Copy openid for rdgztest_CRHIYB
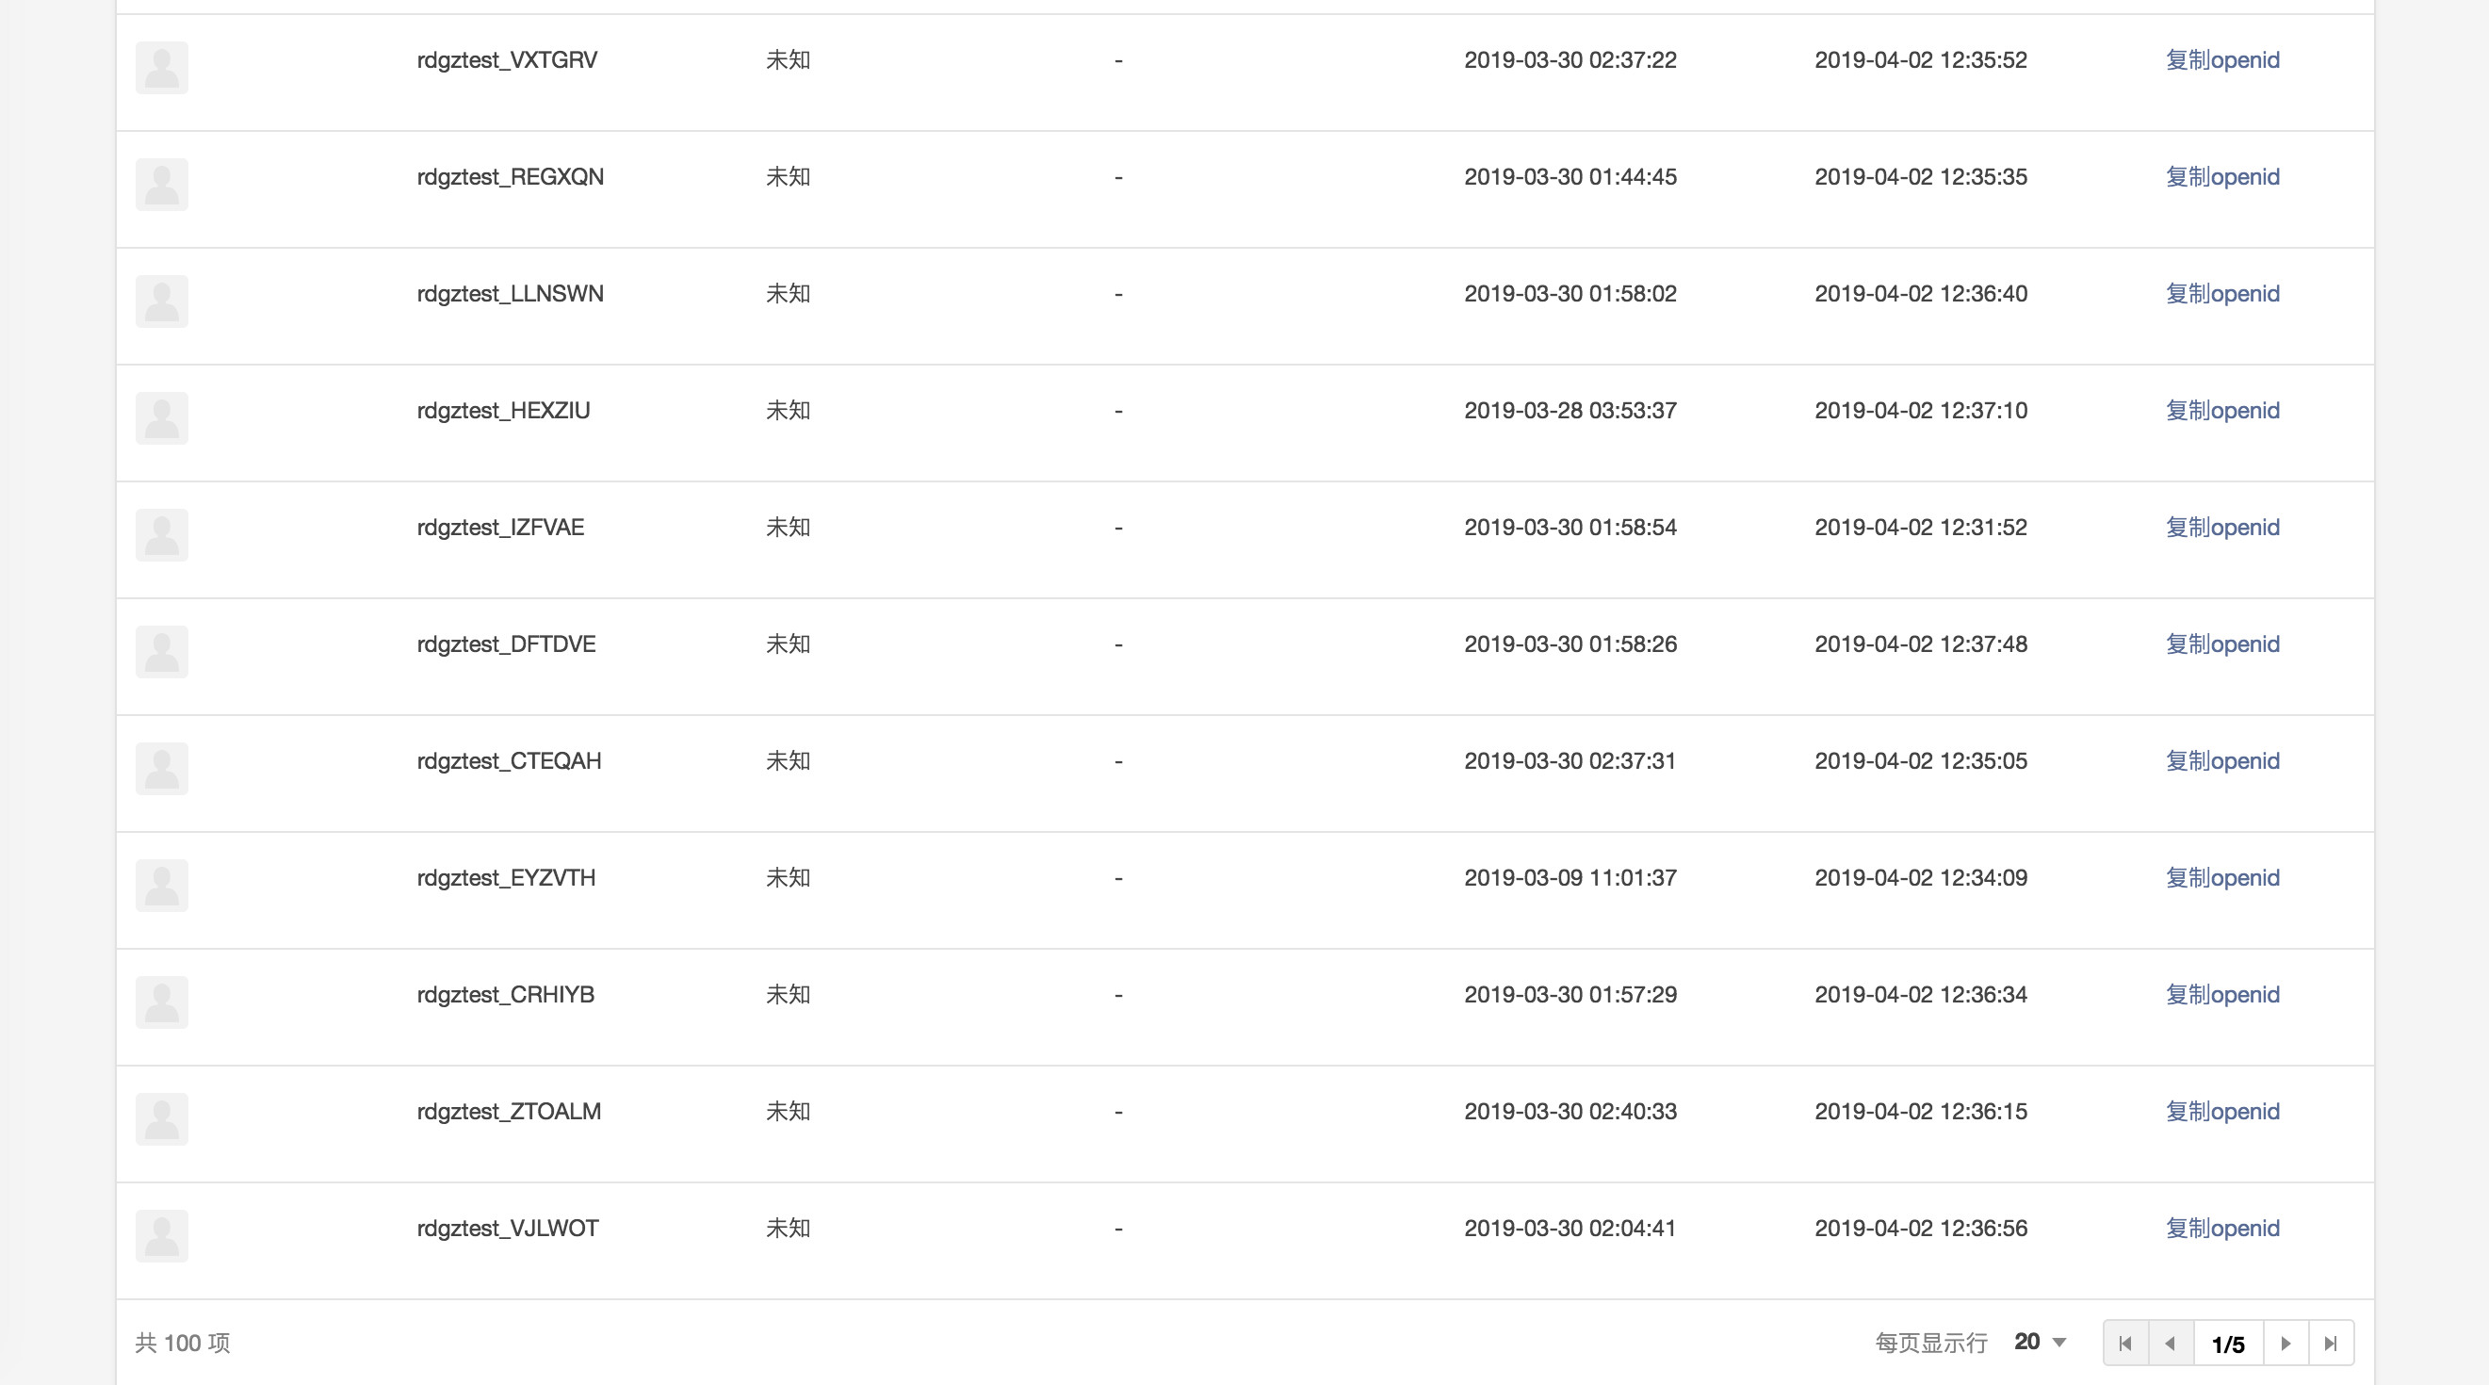This screenshot has width=2489, height=1385. click(x=2222, y=995)
